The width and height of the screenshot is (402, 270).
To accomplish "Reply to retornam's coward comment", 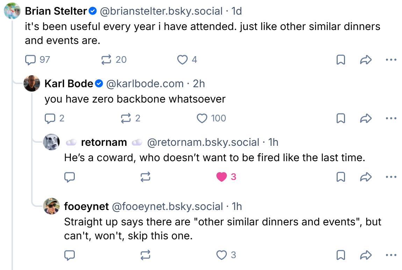I will [x=70, y=177].
